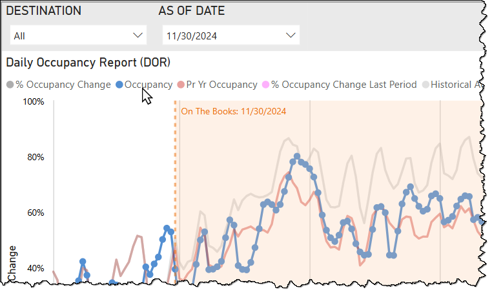Click the Pr Yr Occupancy legend marker

click(x=181, y=85)
